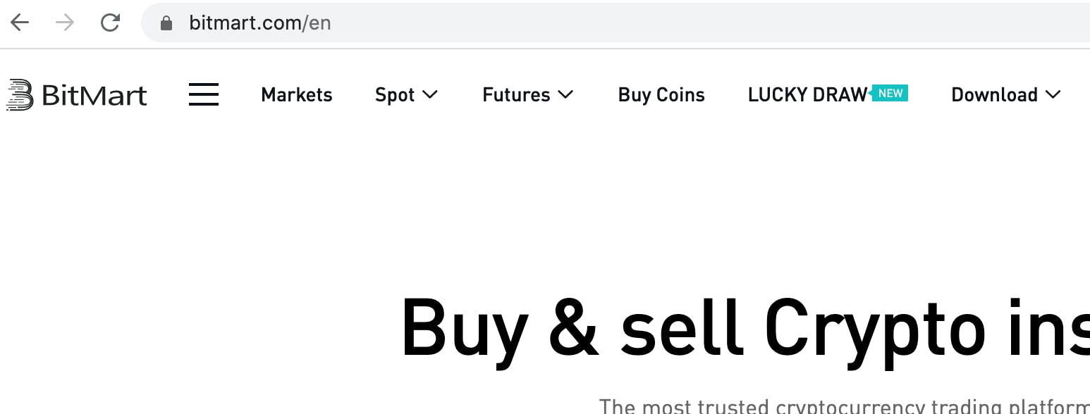This screenshot has height=414, width=1090.
Task: Select the Download menu label
Action: tap(994, 95)
